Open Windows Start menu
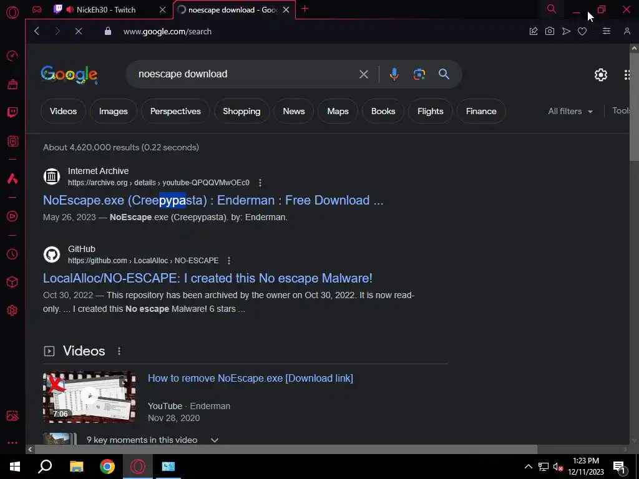The width and height of the screenshot is (639, 479). [15, 467]
